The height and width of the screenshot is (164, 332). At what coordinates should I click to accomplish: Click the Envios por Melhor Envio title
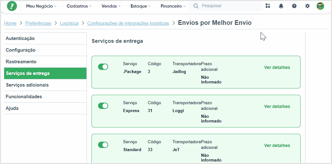pos(215,23)
